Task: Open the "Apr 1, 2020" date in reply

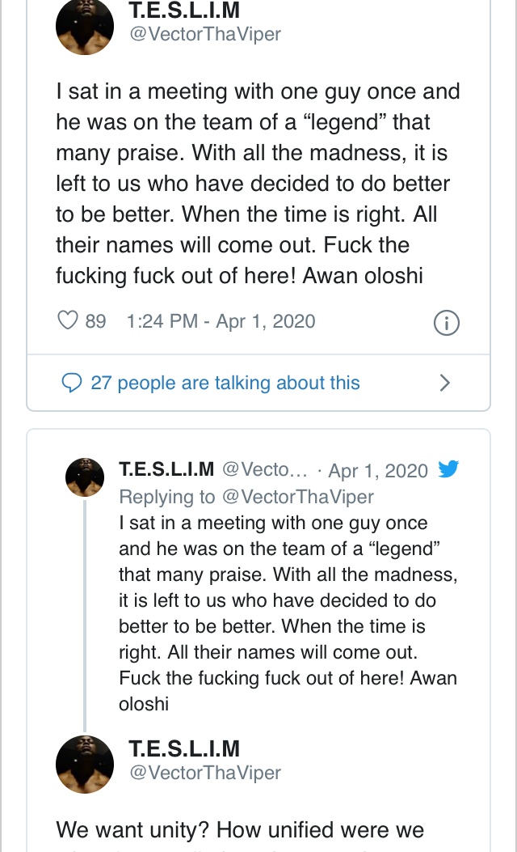Action: click(378, 471)
